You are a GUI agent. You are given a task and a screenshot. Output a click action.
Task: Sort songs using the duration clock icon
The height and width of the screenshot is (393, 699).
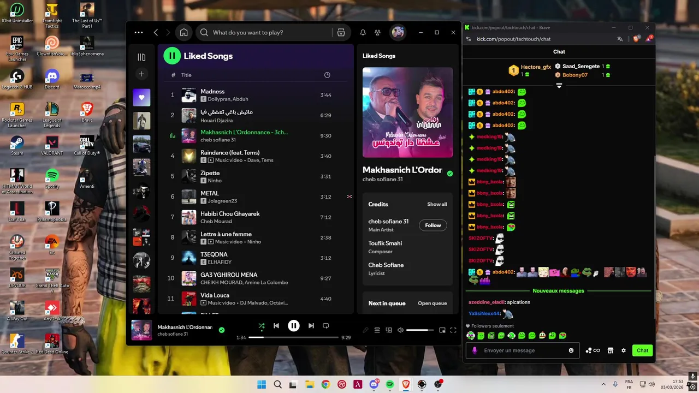click(327, 75)
